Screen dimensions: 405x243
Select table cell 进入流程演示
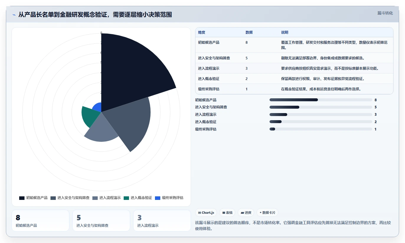click(x=209, y=69)
